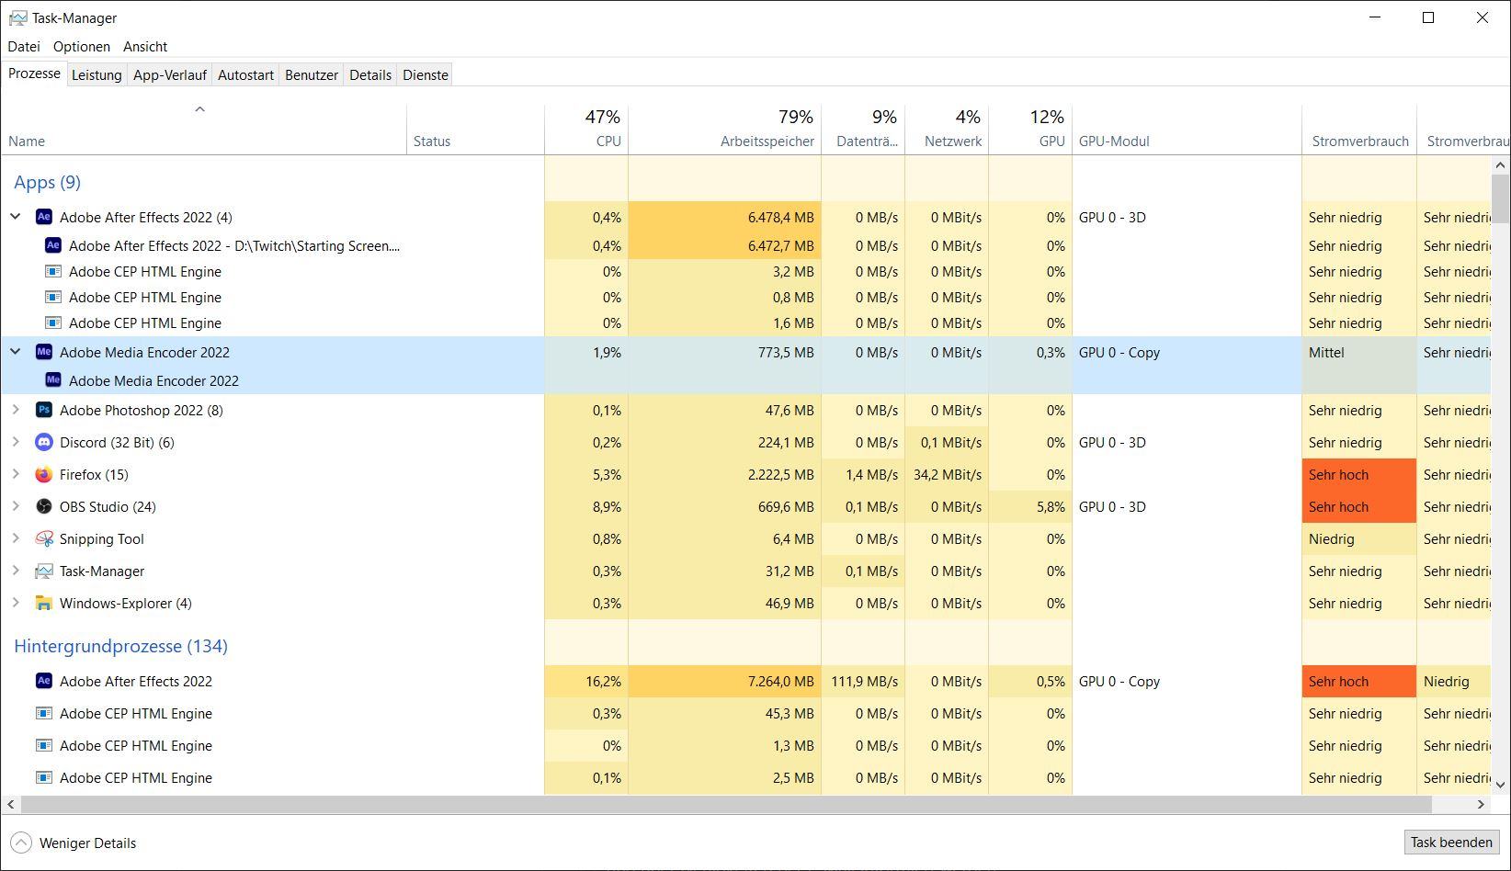Select the Snipping Tool icon
The width and height of the screenshot is (1511, 871).
coord(43,538)
